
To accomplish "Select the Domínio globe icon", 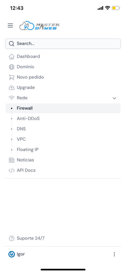I will [x=11, y=67].
